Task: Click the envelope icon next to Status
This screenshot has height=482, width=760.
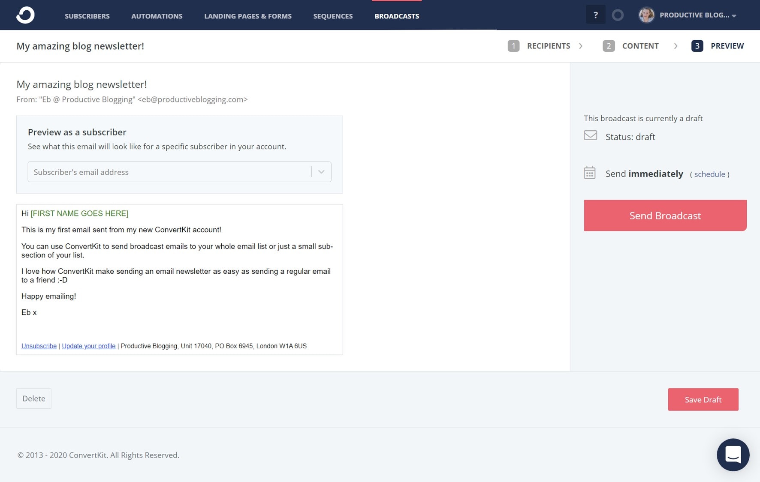Action: point(591,135)
